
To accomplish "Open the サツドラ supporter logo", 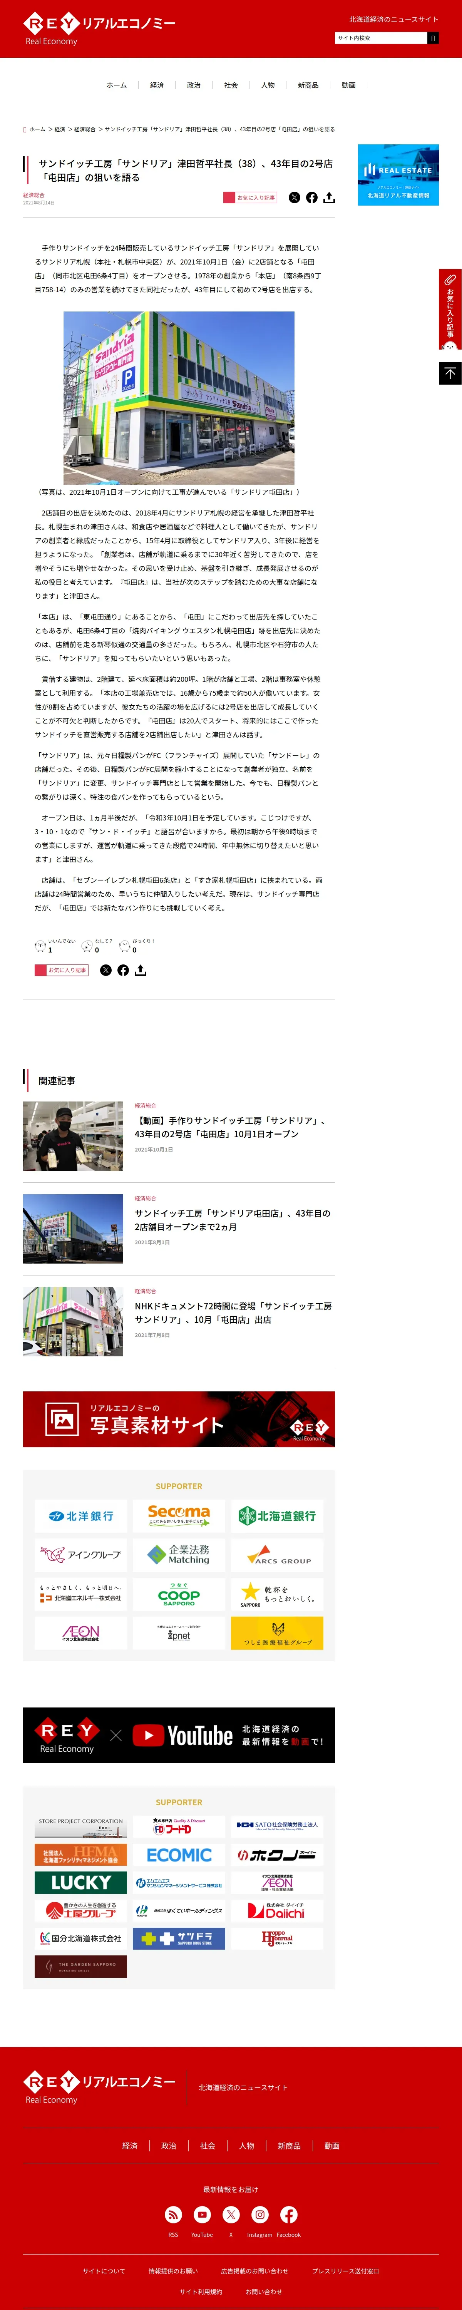I will click(x=179, y=1939).
